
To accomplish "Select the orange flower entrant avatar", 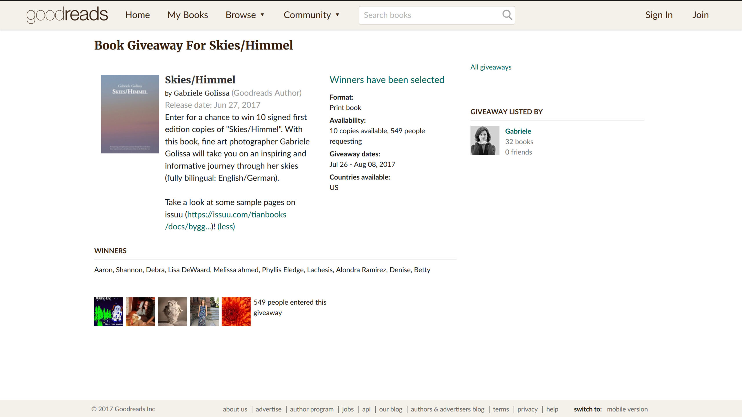I will pos(236,312).
